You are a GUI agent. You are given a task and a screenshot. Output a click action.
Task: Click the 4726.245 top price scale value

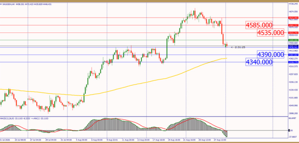294,4
